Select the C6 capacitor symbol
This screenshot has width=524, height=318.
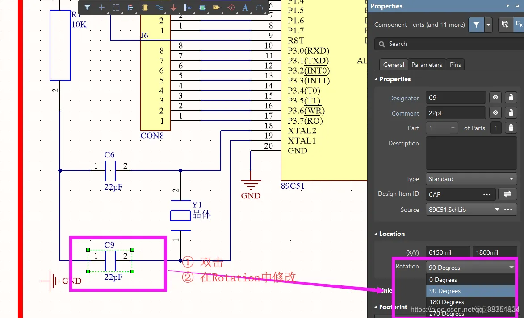[x=110, y=170]
